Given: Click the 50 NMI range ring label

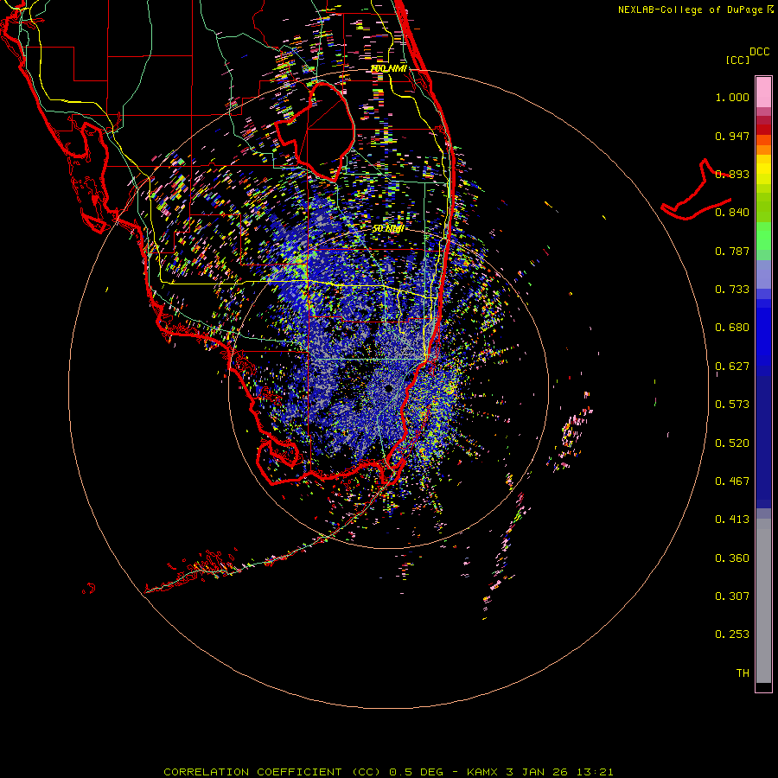Looking at the screenshot, I should point(388,228).
